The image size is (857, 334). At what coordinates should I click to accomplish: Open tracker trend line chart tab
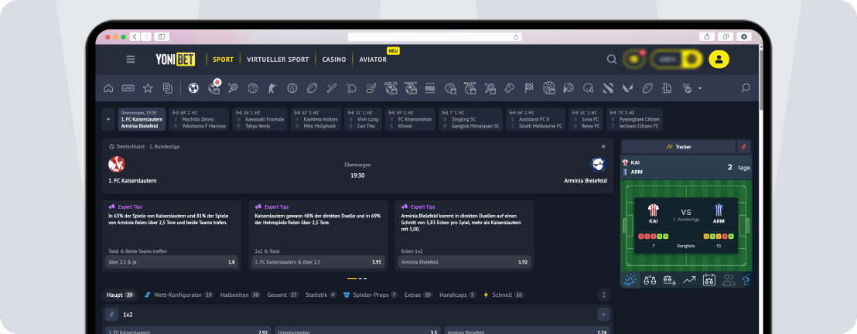689,280
